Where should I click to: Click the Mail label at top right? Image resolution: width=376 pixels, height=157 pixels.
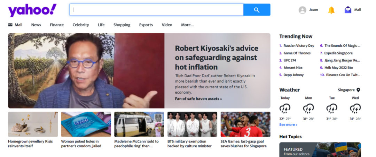click(x=358, y=10)
